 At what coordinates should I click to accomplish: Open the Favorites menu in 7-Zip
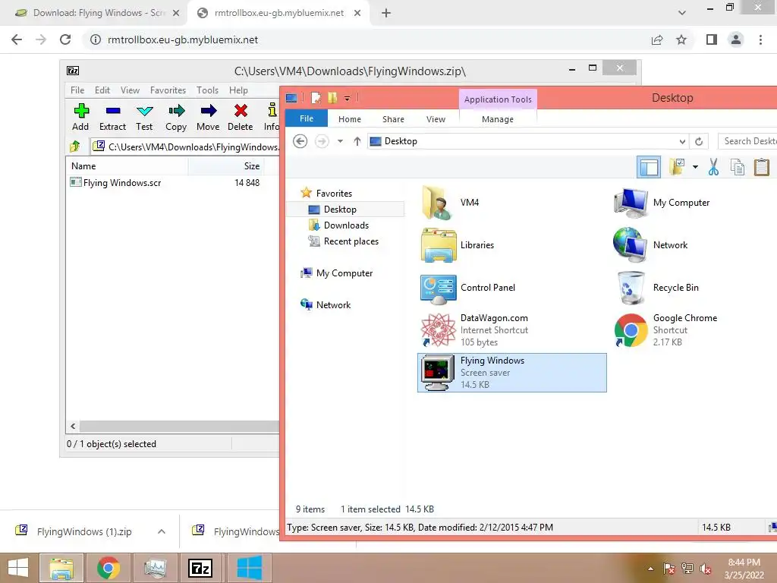pyautogui.click(x=168, y=90)
